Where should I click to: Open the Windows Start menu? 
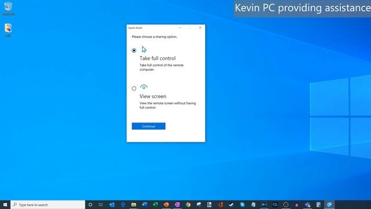5,204
